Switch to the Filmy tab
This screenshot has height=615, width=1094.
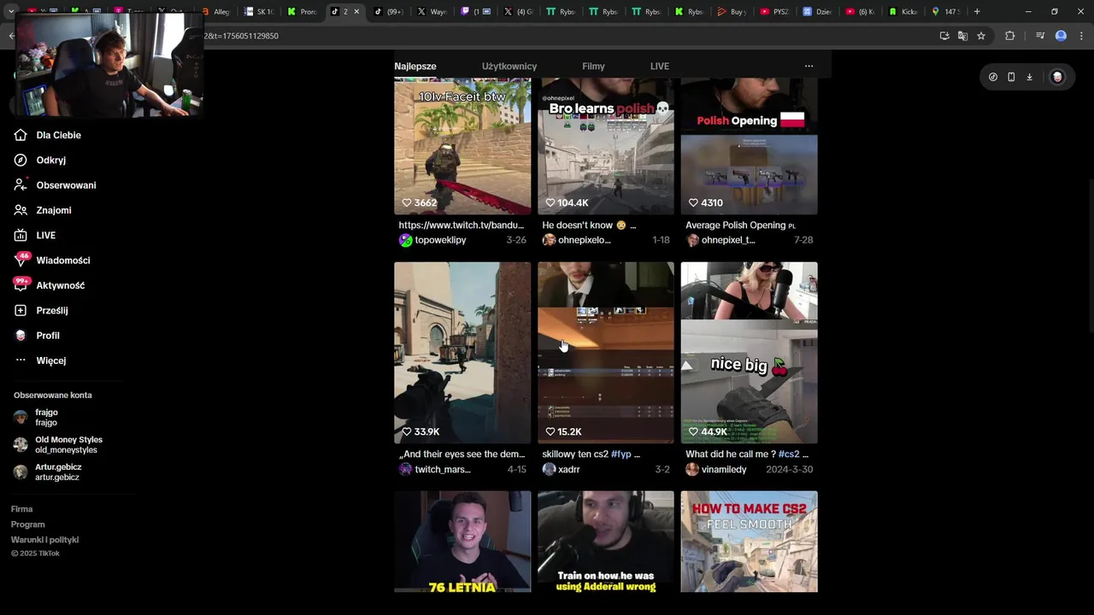point(593,66)
